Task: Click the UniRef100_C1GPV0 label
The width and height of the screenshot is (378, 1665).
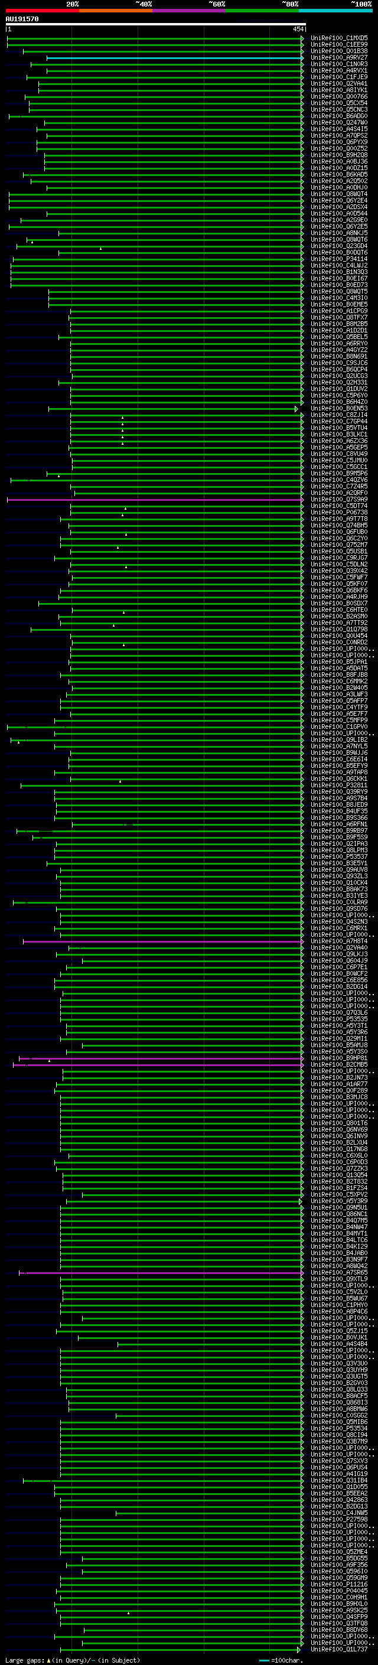Action: (338, 727)
